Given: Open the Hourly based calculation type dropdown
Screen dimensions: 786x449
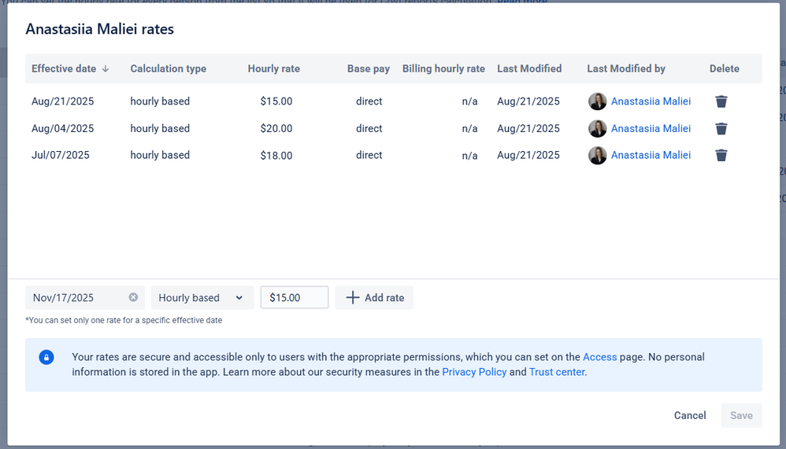Looking at the screenshot, I should pyautogui.click(x=202, y=297).
